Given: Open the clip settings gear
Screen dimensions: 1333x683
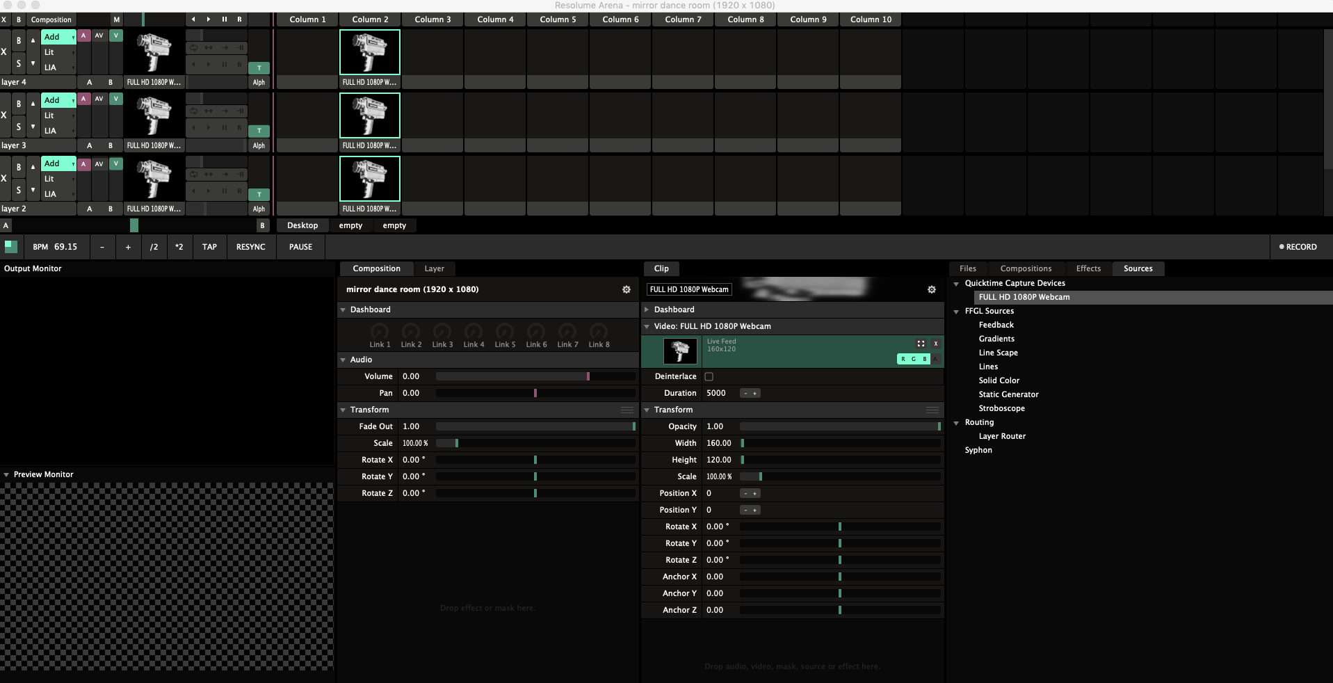Looking at the screenshot, I should (x=931, y=289).
